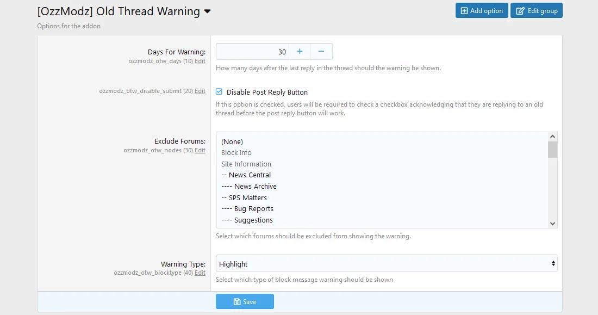Open the Warning Type dropdown

click(387, 264)
